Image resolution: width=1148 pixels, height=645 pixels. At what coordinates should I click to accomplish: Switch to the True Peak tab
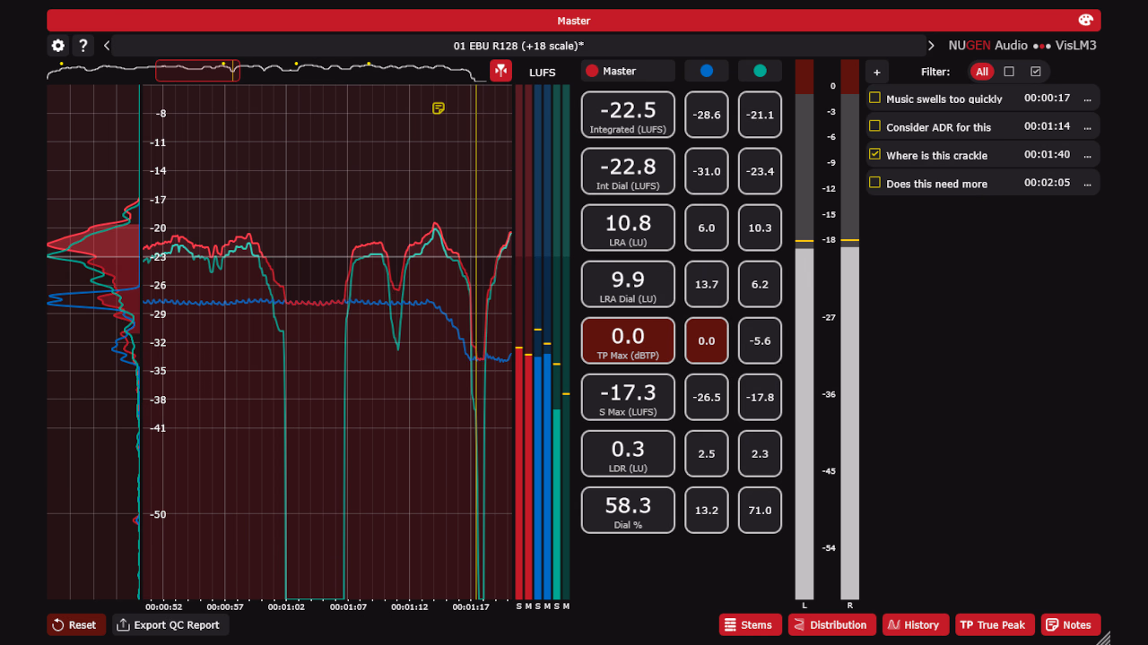pyautogui.click(x=995, y=625)
